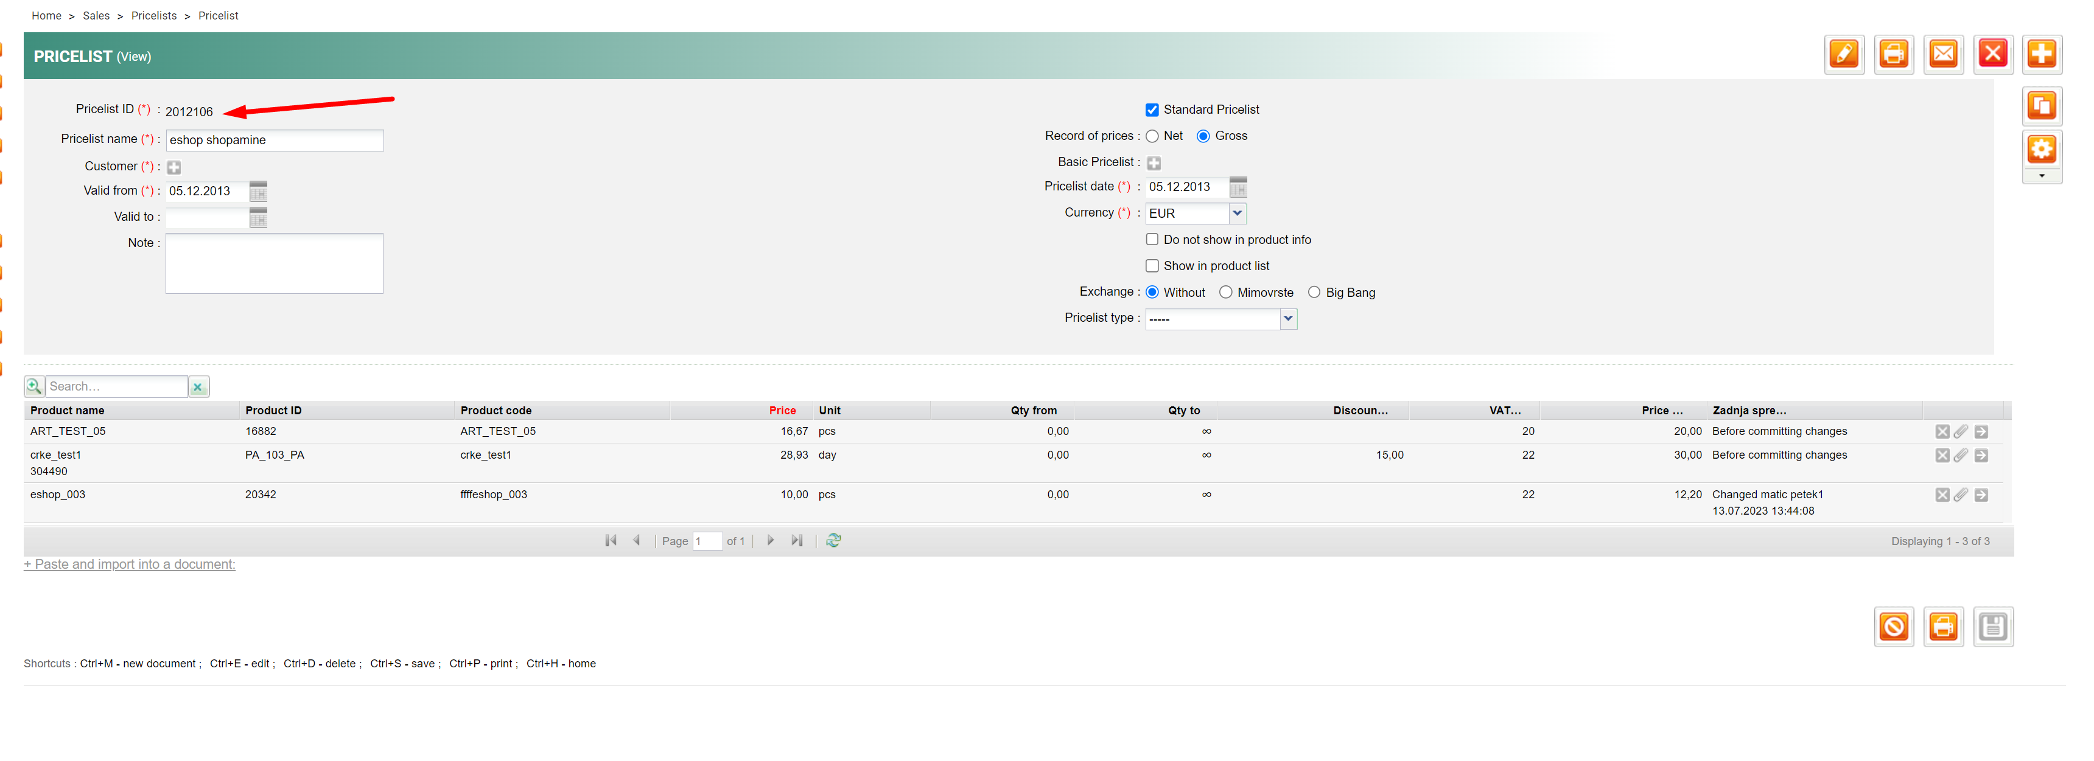2094x761 pixels.
Task: Open the Valid from calendar picker
Action: click(x=259, y=192)
